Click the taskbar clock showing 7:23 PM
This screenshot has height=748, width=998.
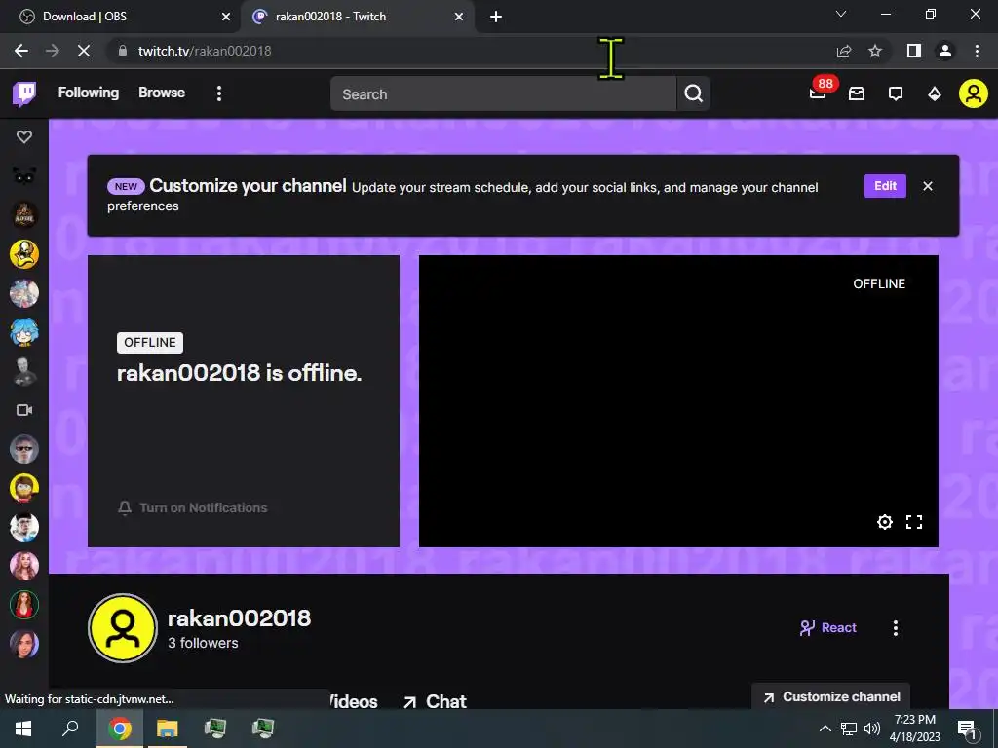click(914, 729)
